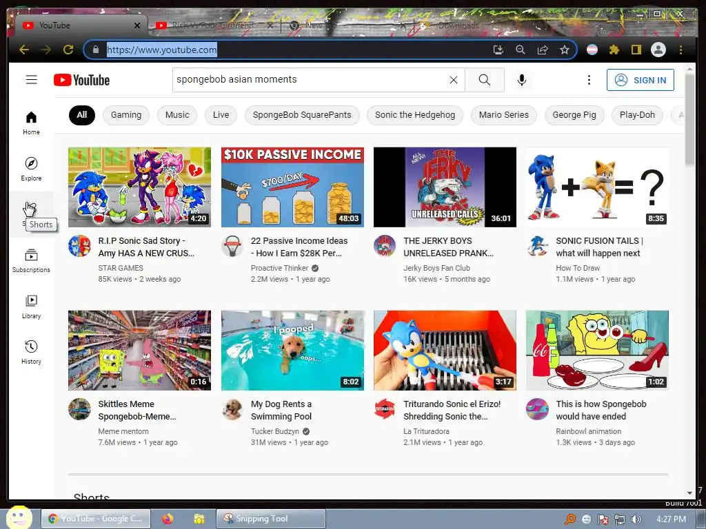Open the Skittles Meme Spongebob thumbnail

(139, 351)
